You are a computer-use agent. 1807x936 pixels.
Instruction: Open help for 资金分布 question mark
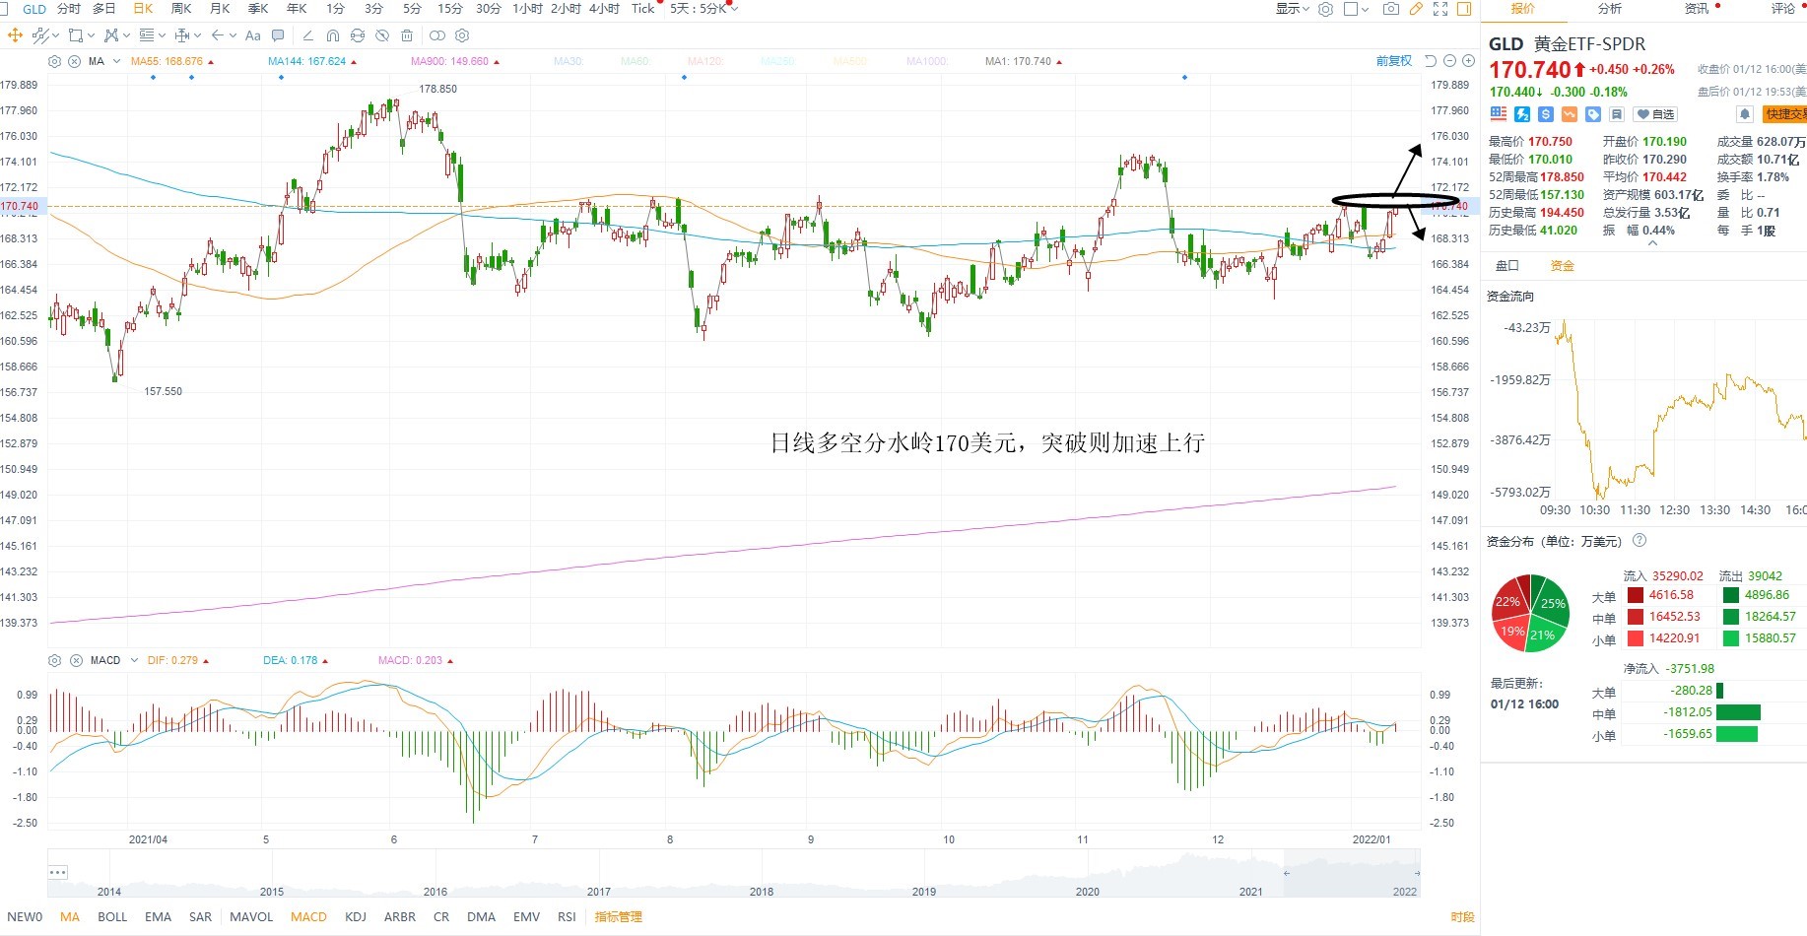(1640, 540)
